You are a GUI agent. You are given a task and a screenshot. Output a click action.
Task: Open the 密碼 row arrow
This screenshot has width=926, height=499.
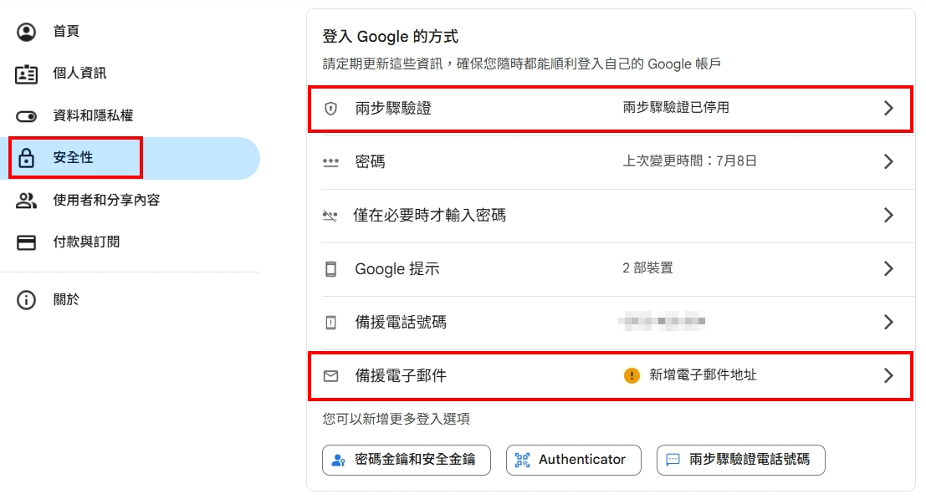coord(888,162)
